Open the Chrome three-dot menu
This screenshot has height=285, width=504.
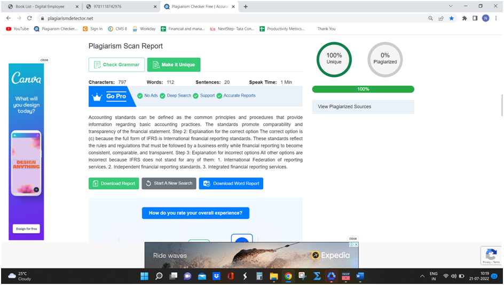click(x=496, y=18)
